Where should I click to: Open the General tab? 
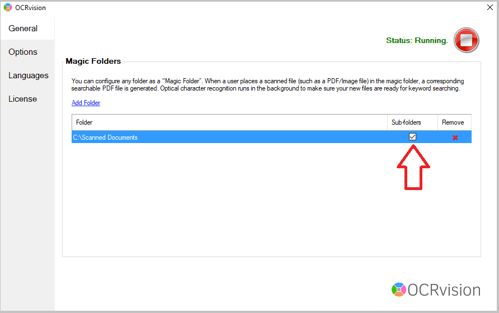(x=27, y=29)
